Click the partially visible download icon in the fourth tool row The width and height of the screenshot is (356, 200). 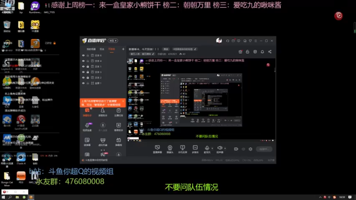[118, 155]
